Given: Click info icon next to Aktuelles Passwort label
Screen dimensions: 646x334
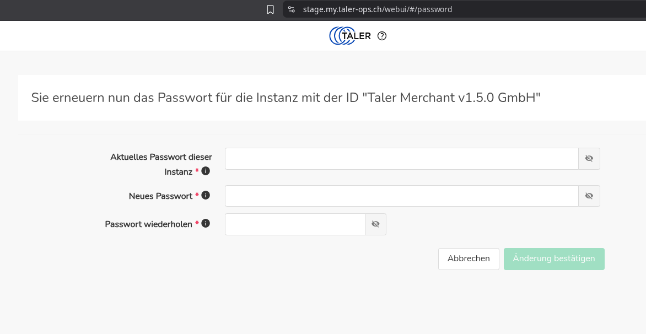Looking at the screenshot, I should coord(206,171).
